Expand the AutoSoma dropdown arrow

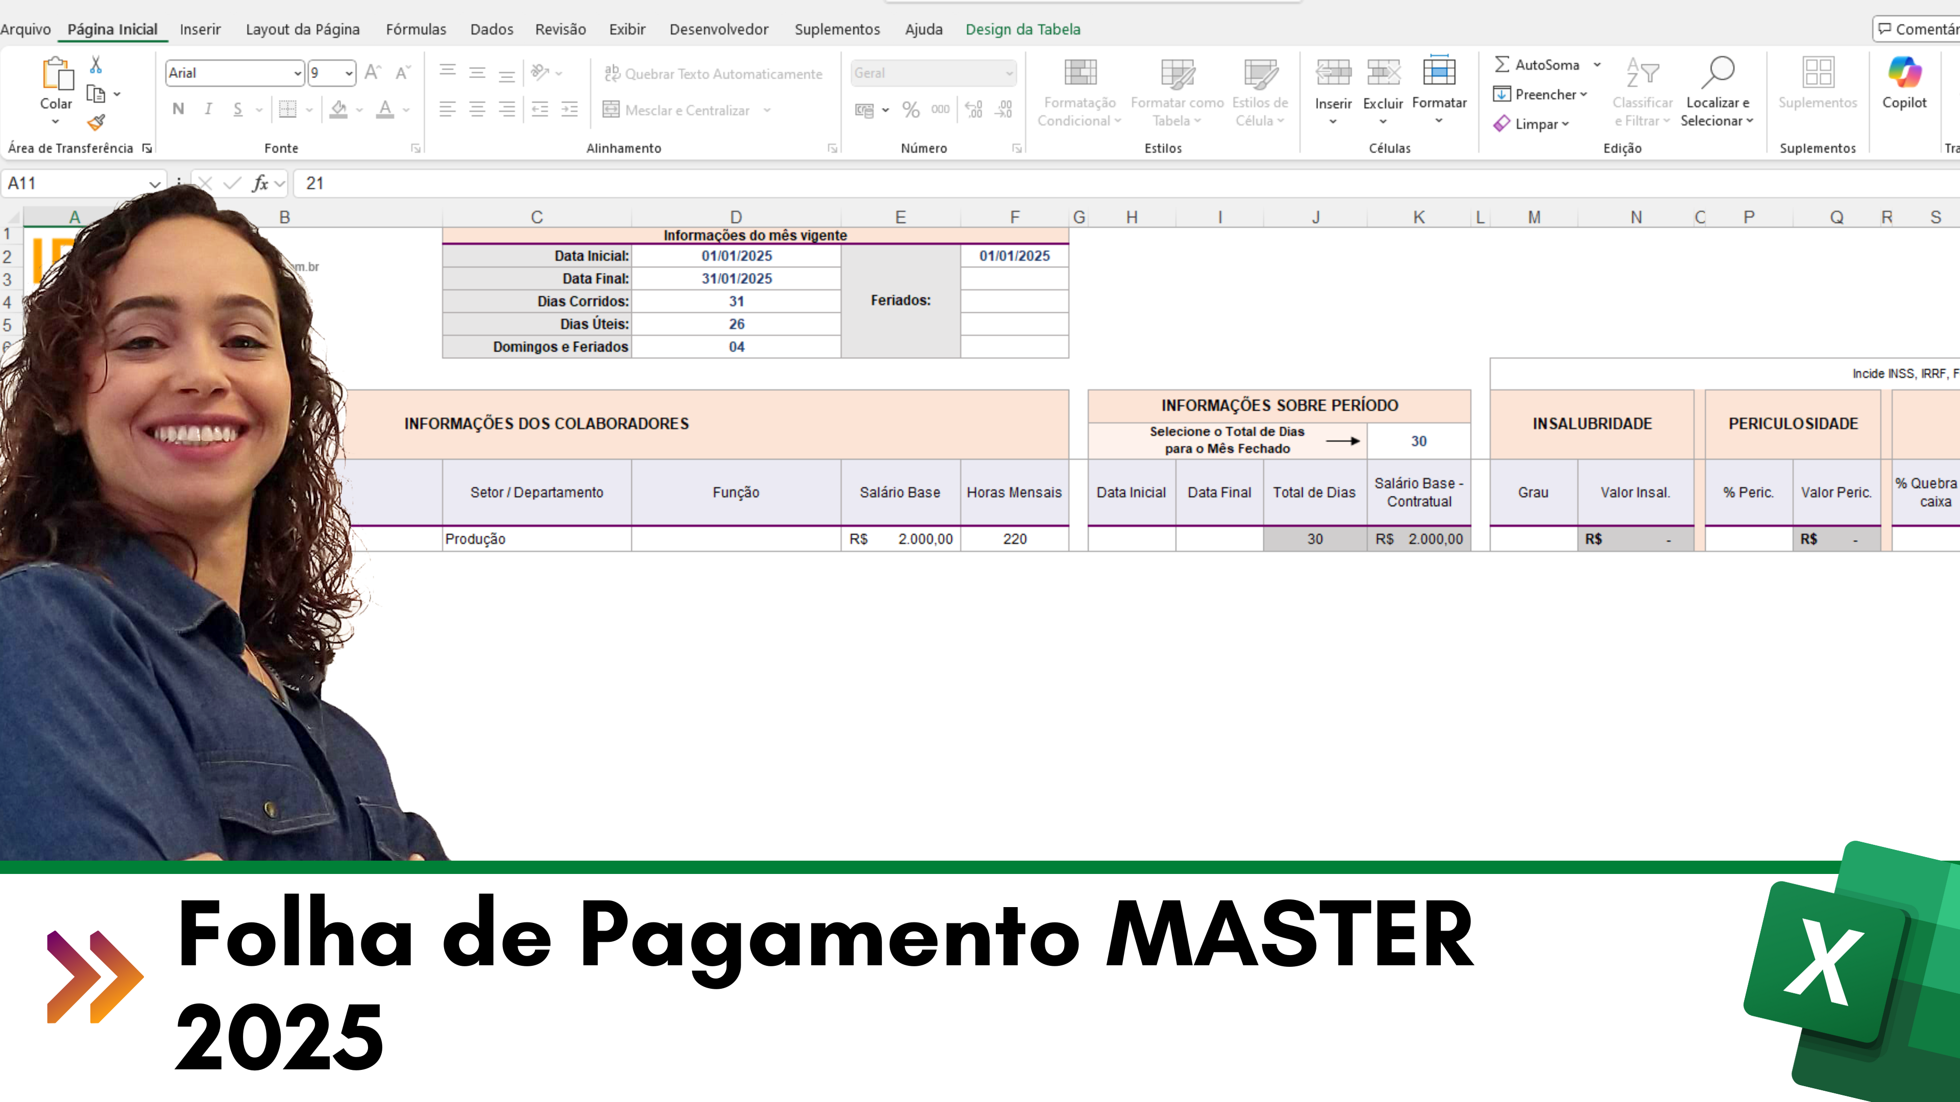point(1597,65)
